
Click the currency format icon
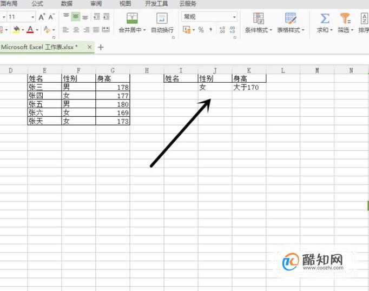(x=187, y=30)
